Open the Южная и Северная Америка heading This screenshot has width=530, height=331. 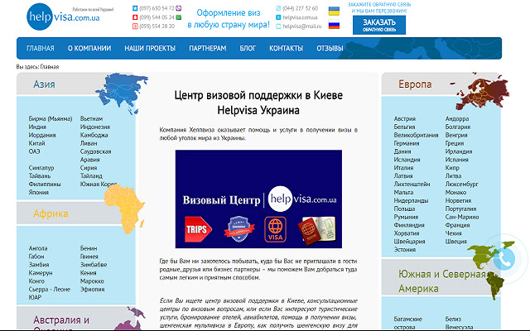442,281
